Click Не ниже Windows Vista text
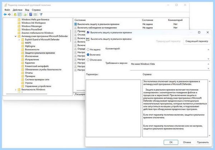Viewport: 215px width, 150px height. [x=143, y=64]
